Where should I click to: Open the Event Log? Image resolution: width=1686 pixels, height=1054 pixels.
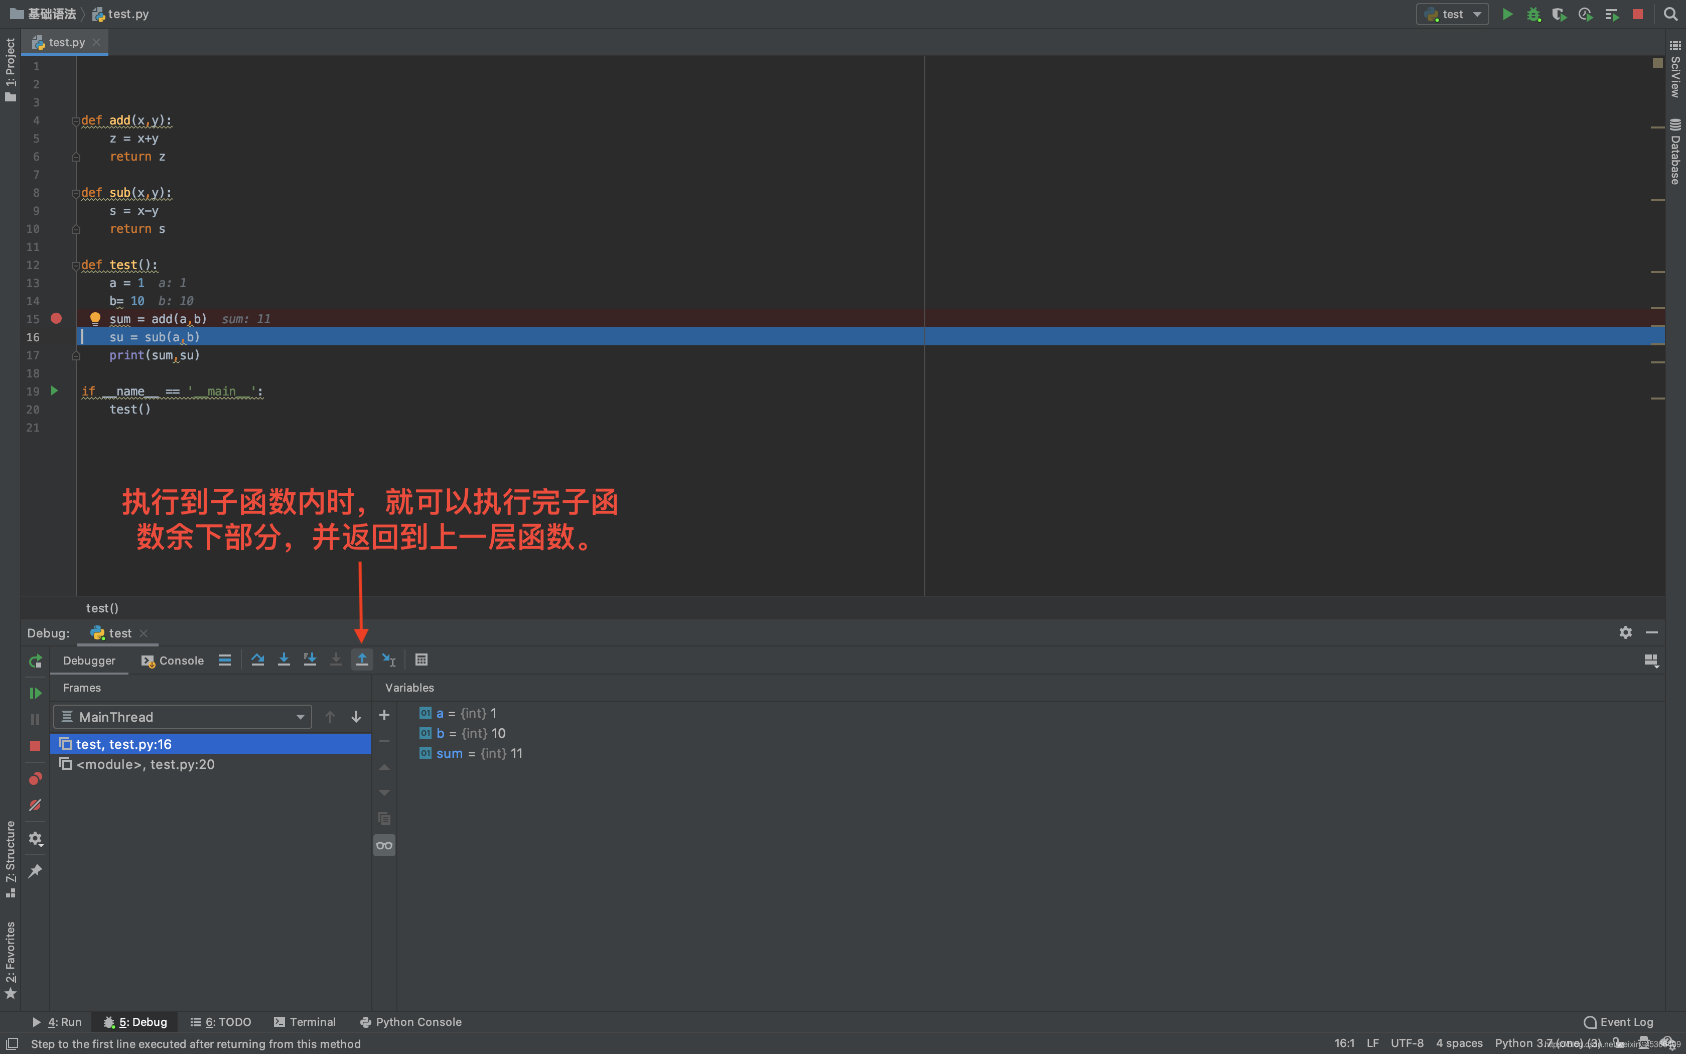1618,1022
